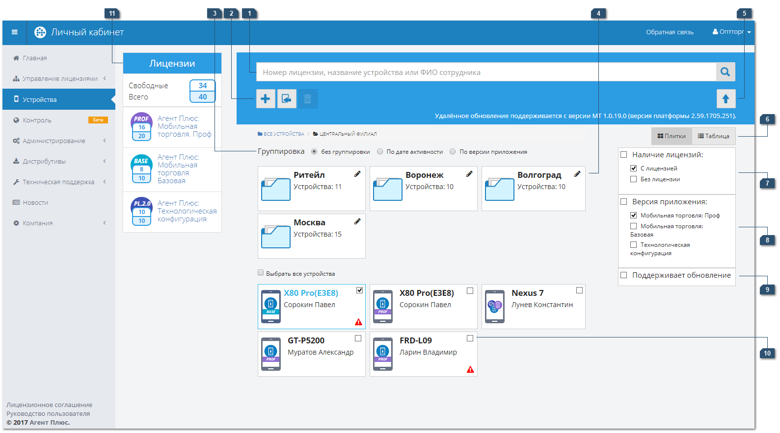Viewport: 780px width, 433px height.
Task: Check Мобильная торговля: Базовая checkbox
Action: coord(634,226)
